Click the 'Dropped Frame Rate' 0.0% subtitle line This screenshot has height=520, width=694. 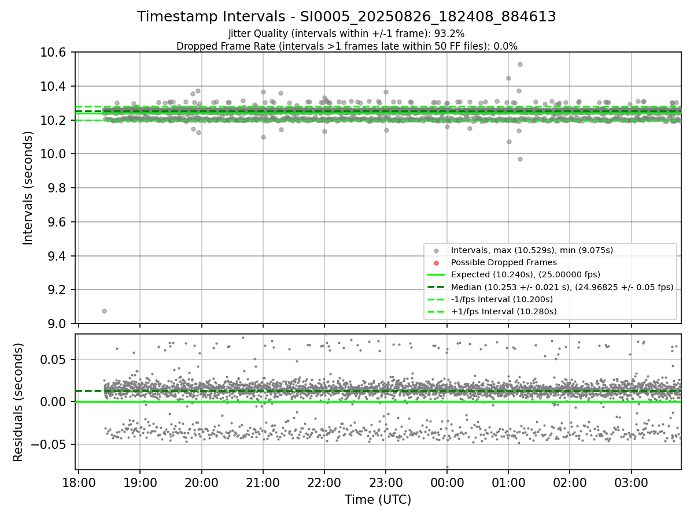346,46
